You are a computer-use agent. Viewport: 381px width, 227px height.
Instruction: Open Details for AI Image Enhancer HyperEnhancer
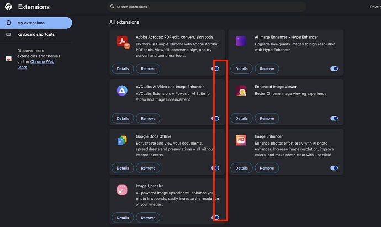tap(241, 69)
